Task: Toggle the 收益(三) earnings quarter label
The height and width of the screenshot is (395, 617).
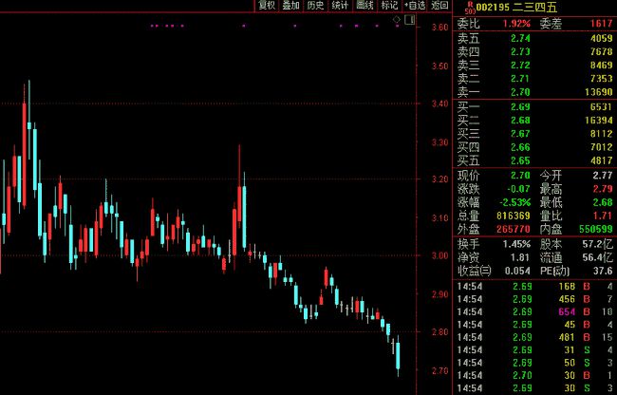Action: (471, 270)
